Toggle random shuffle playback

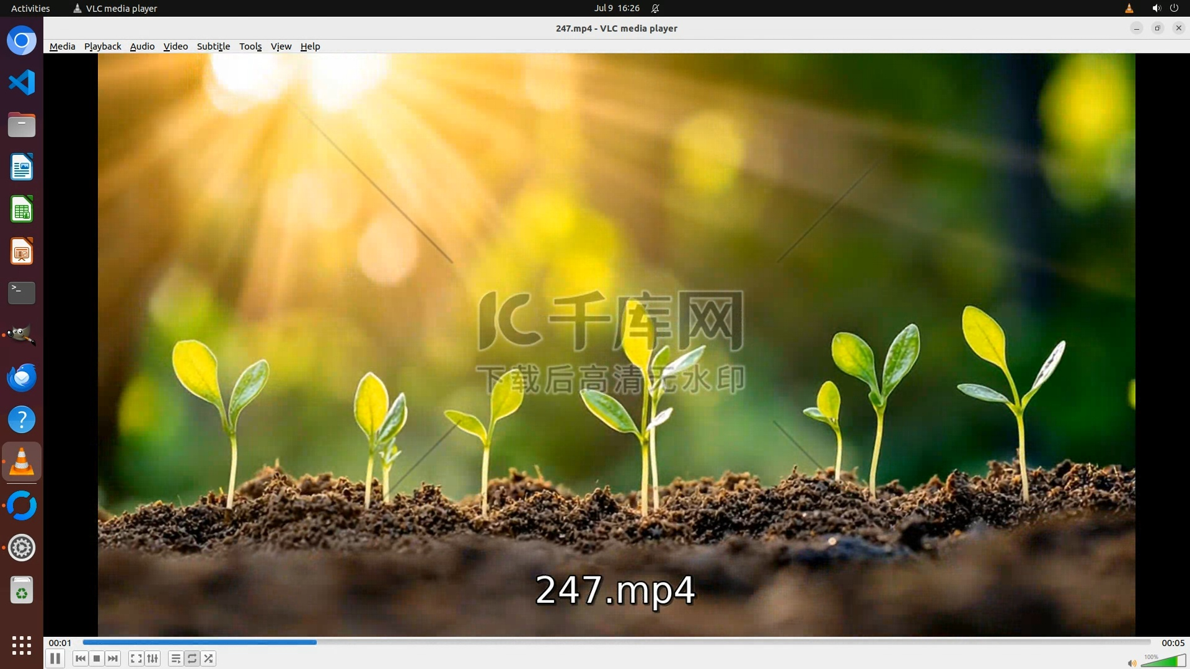209,658
